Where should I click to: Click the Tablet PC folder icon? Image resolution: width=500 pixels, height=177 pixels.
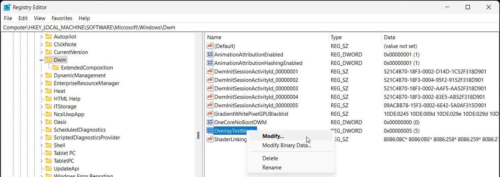point(48,153)
